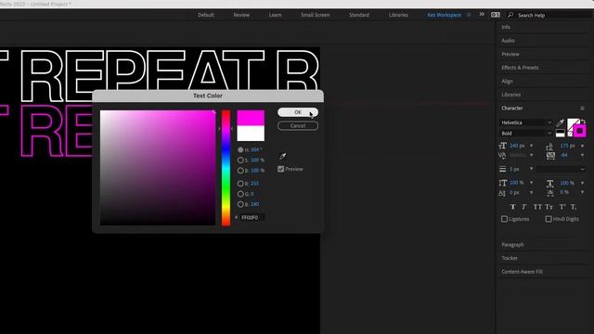
Task: Click the FF00F0 hex input field
Action: point(252,217)
